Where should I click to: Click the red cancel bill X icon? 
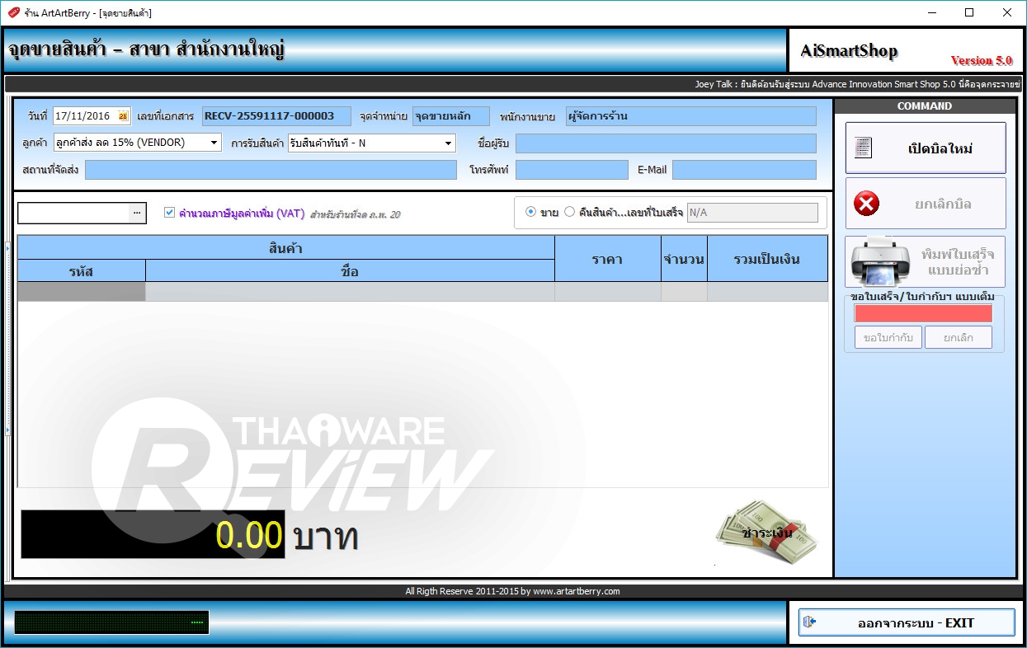click(866, 204)
